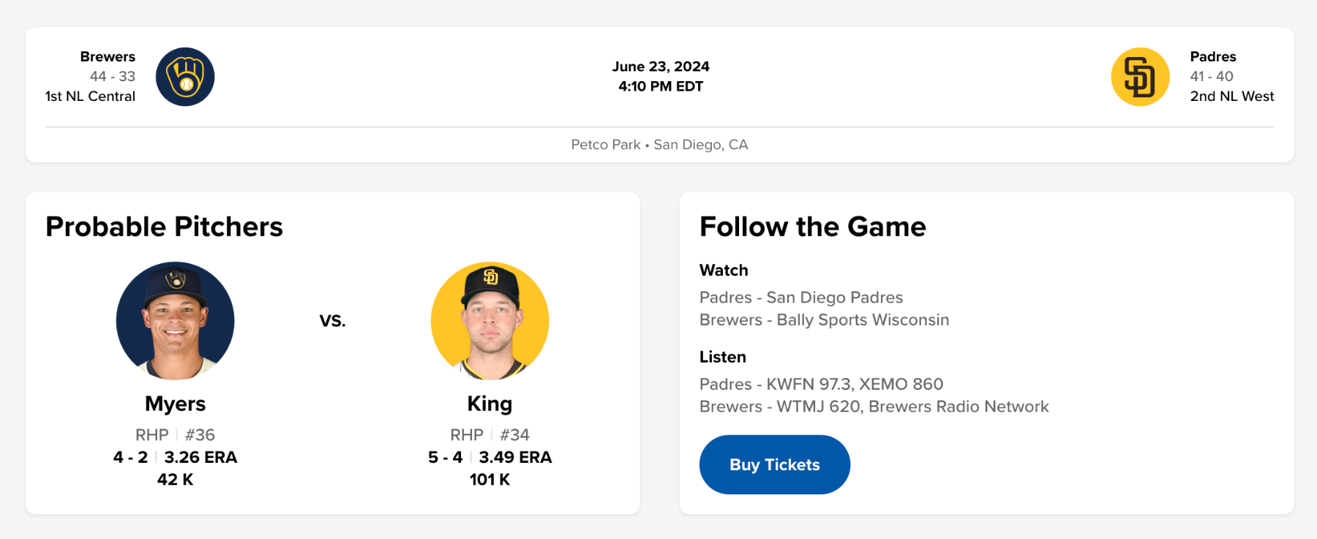Click the Brewers team logo

(x=185, y=77)
